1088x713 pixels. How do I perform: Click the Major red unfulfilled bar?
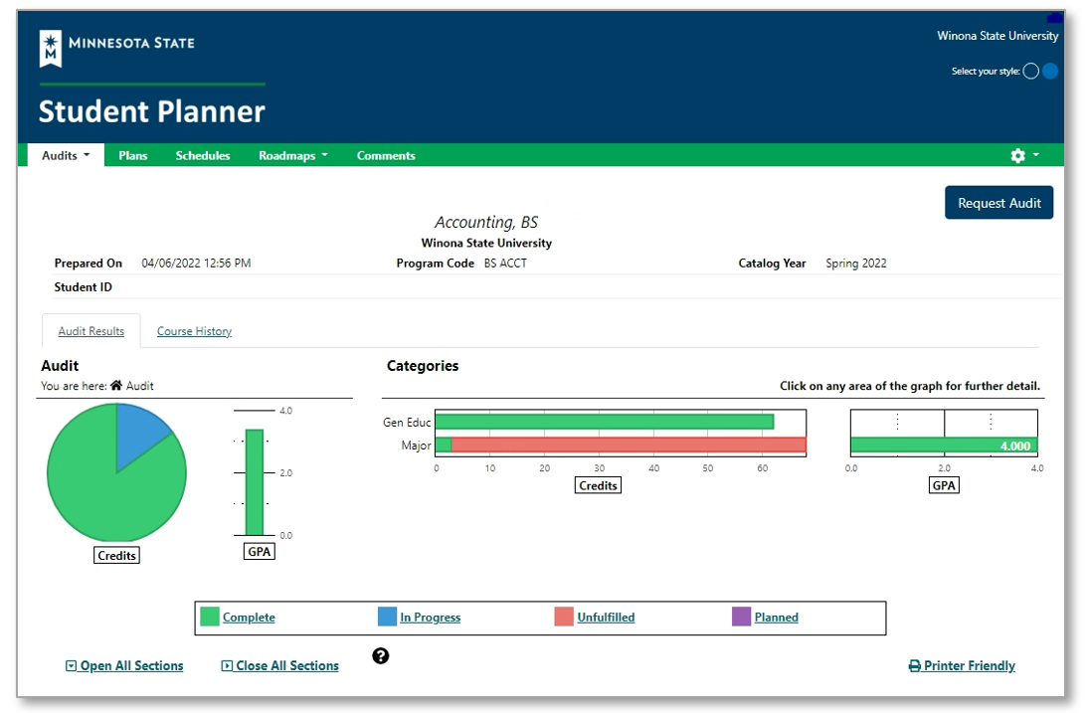click(629, 445)
